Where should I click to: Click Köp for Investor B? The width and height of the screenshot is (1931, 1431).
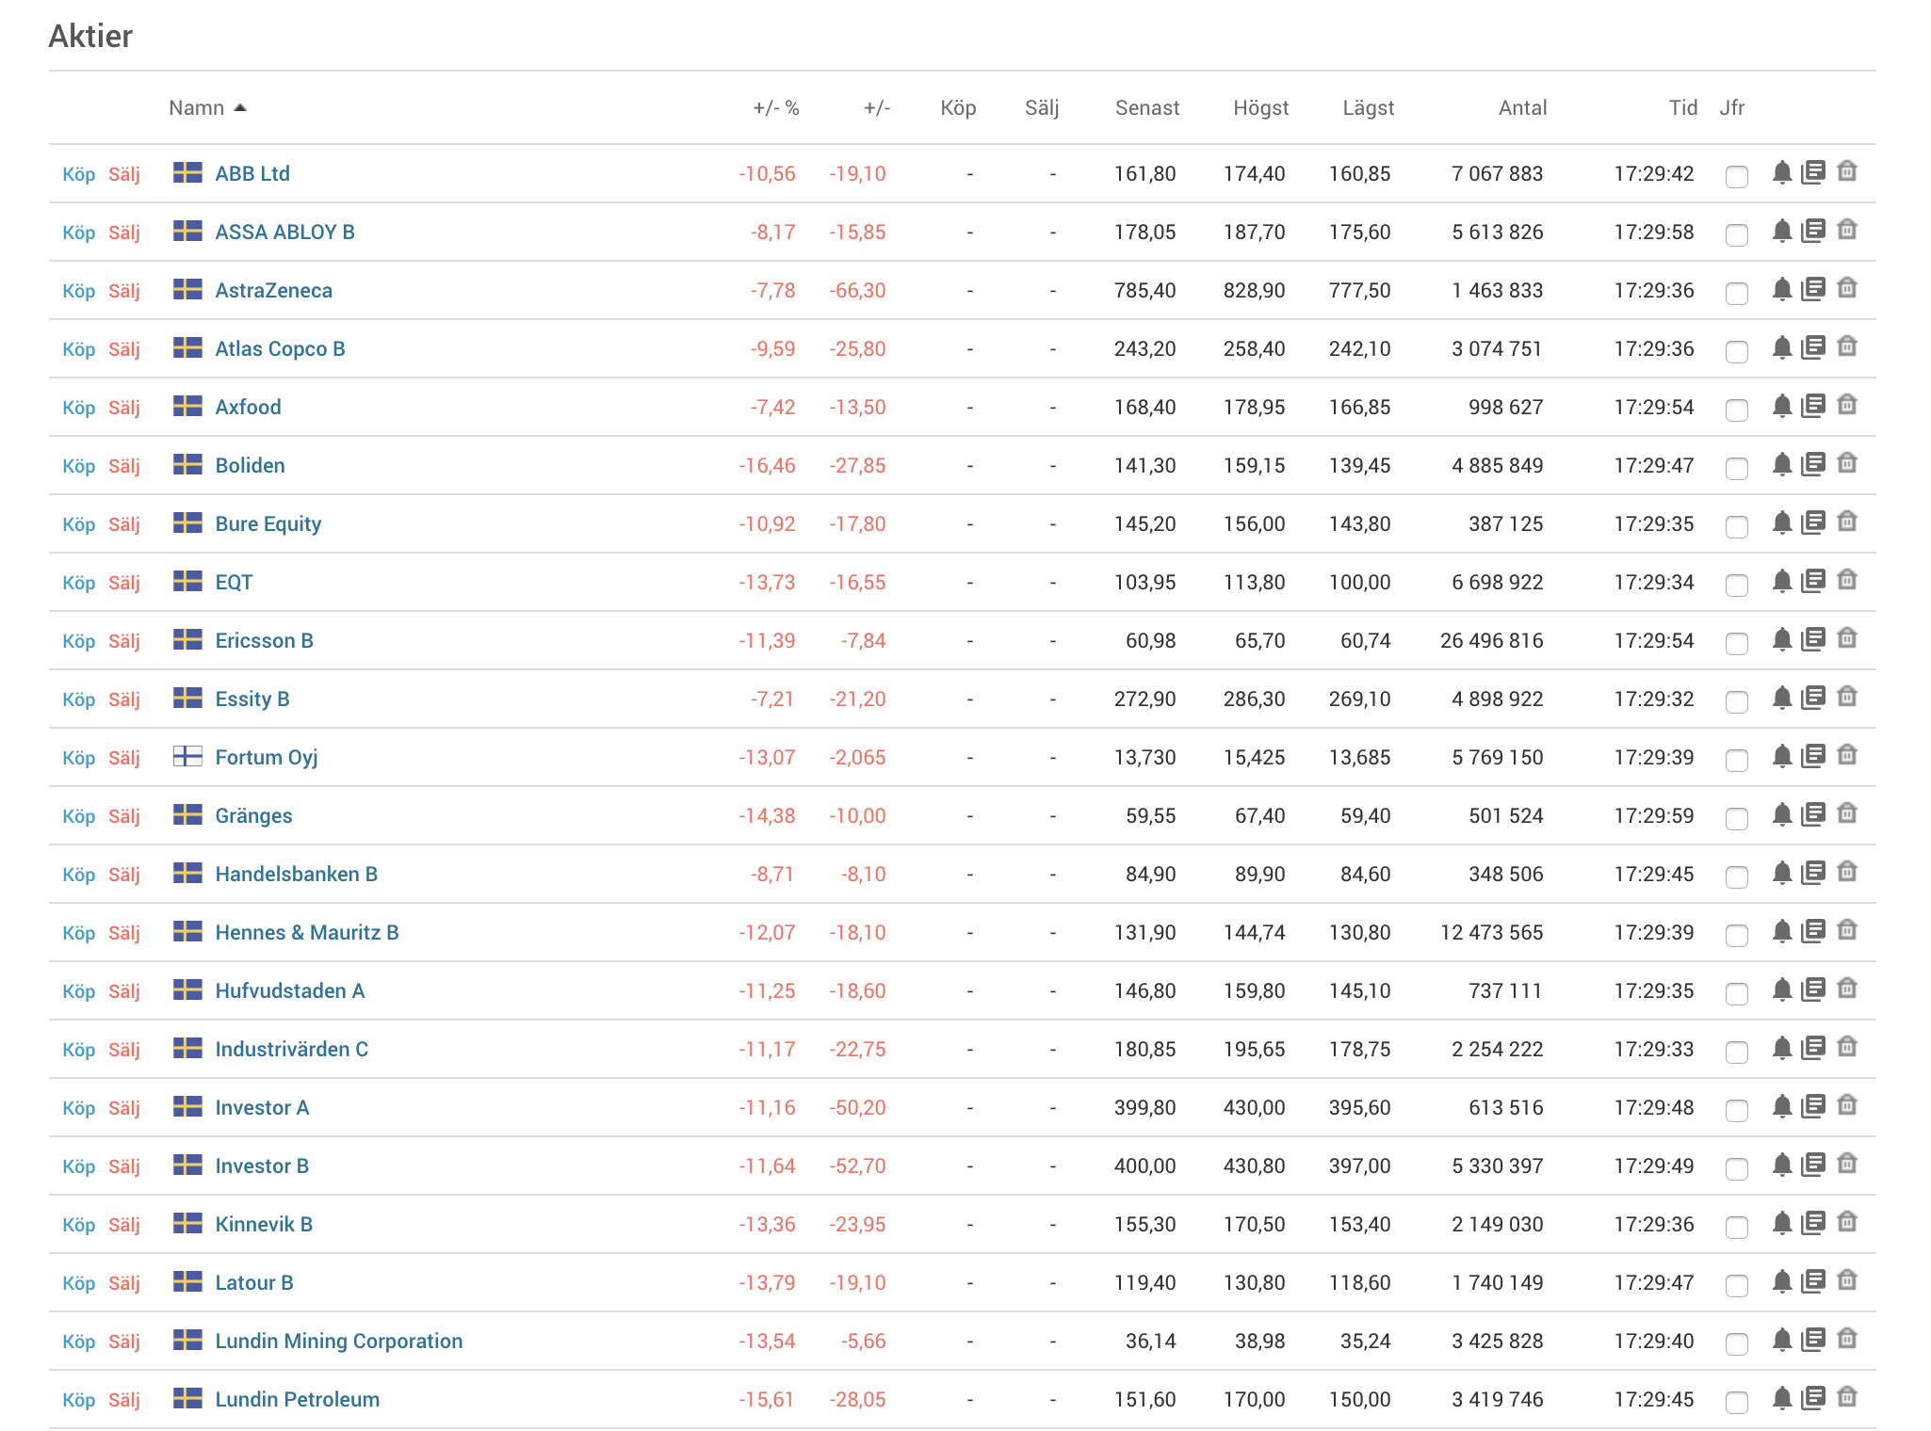point(79,1166)
